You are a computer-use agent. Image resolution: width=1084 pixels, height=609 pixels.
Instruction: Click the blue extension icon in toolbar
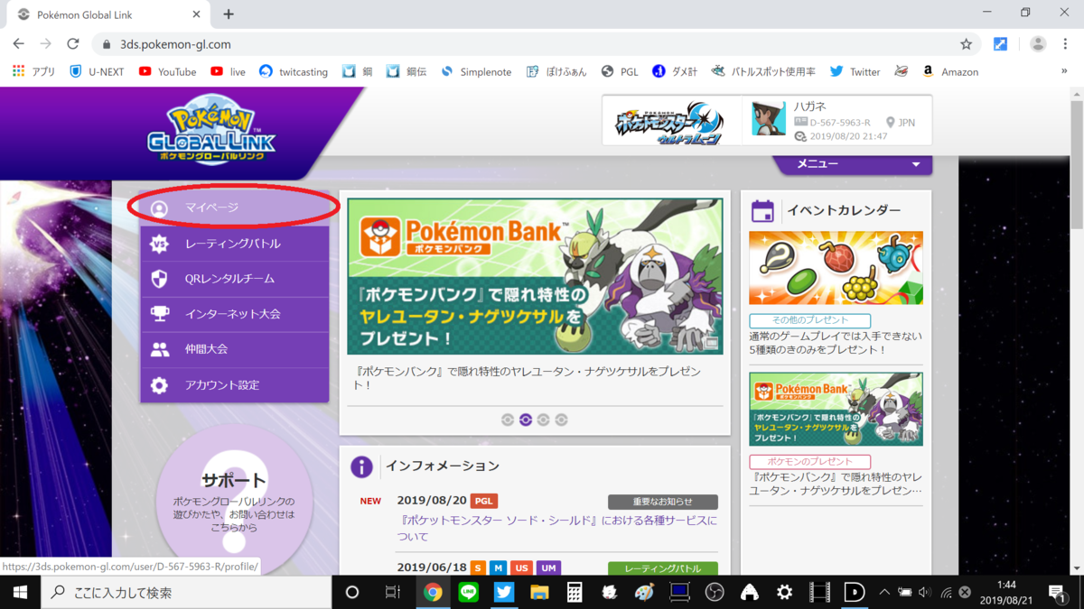pyautogui.click(x=1000, y=44)
